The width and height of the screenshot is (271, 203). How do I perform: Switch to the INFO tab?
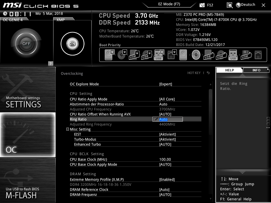(256, 70)
